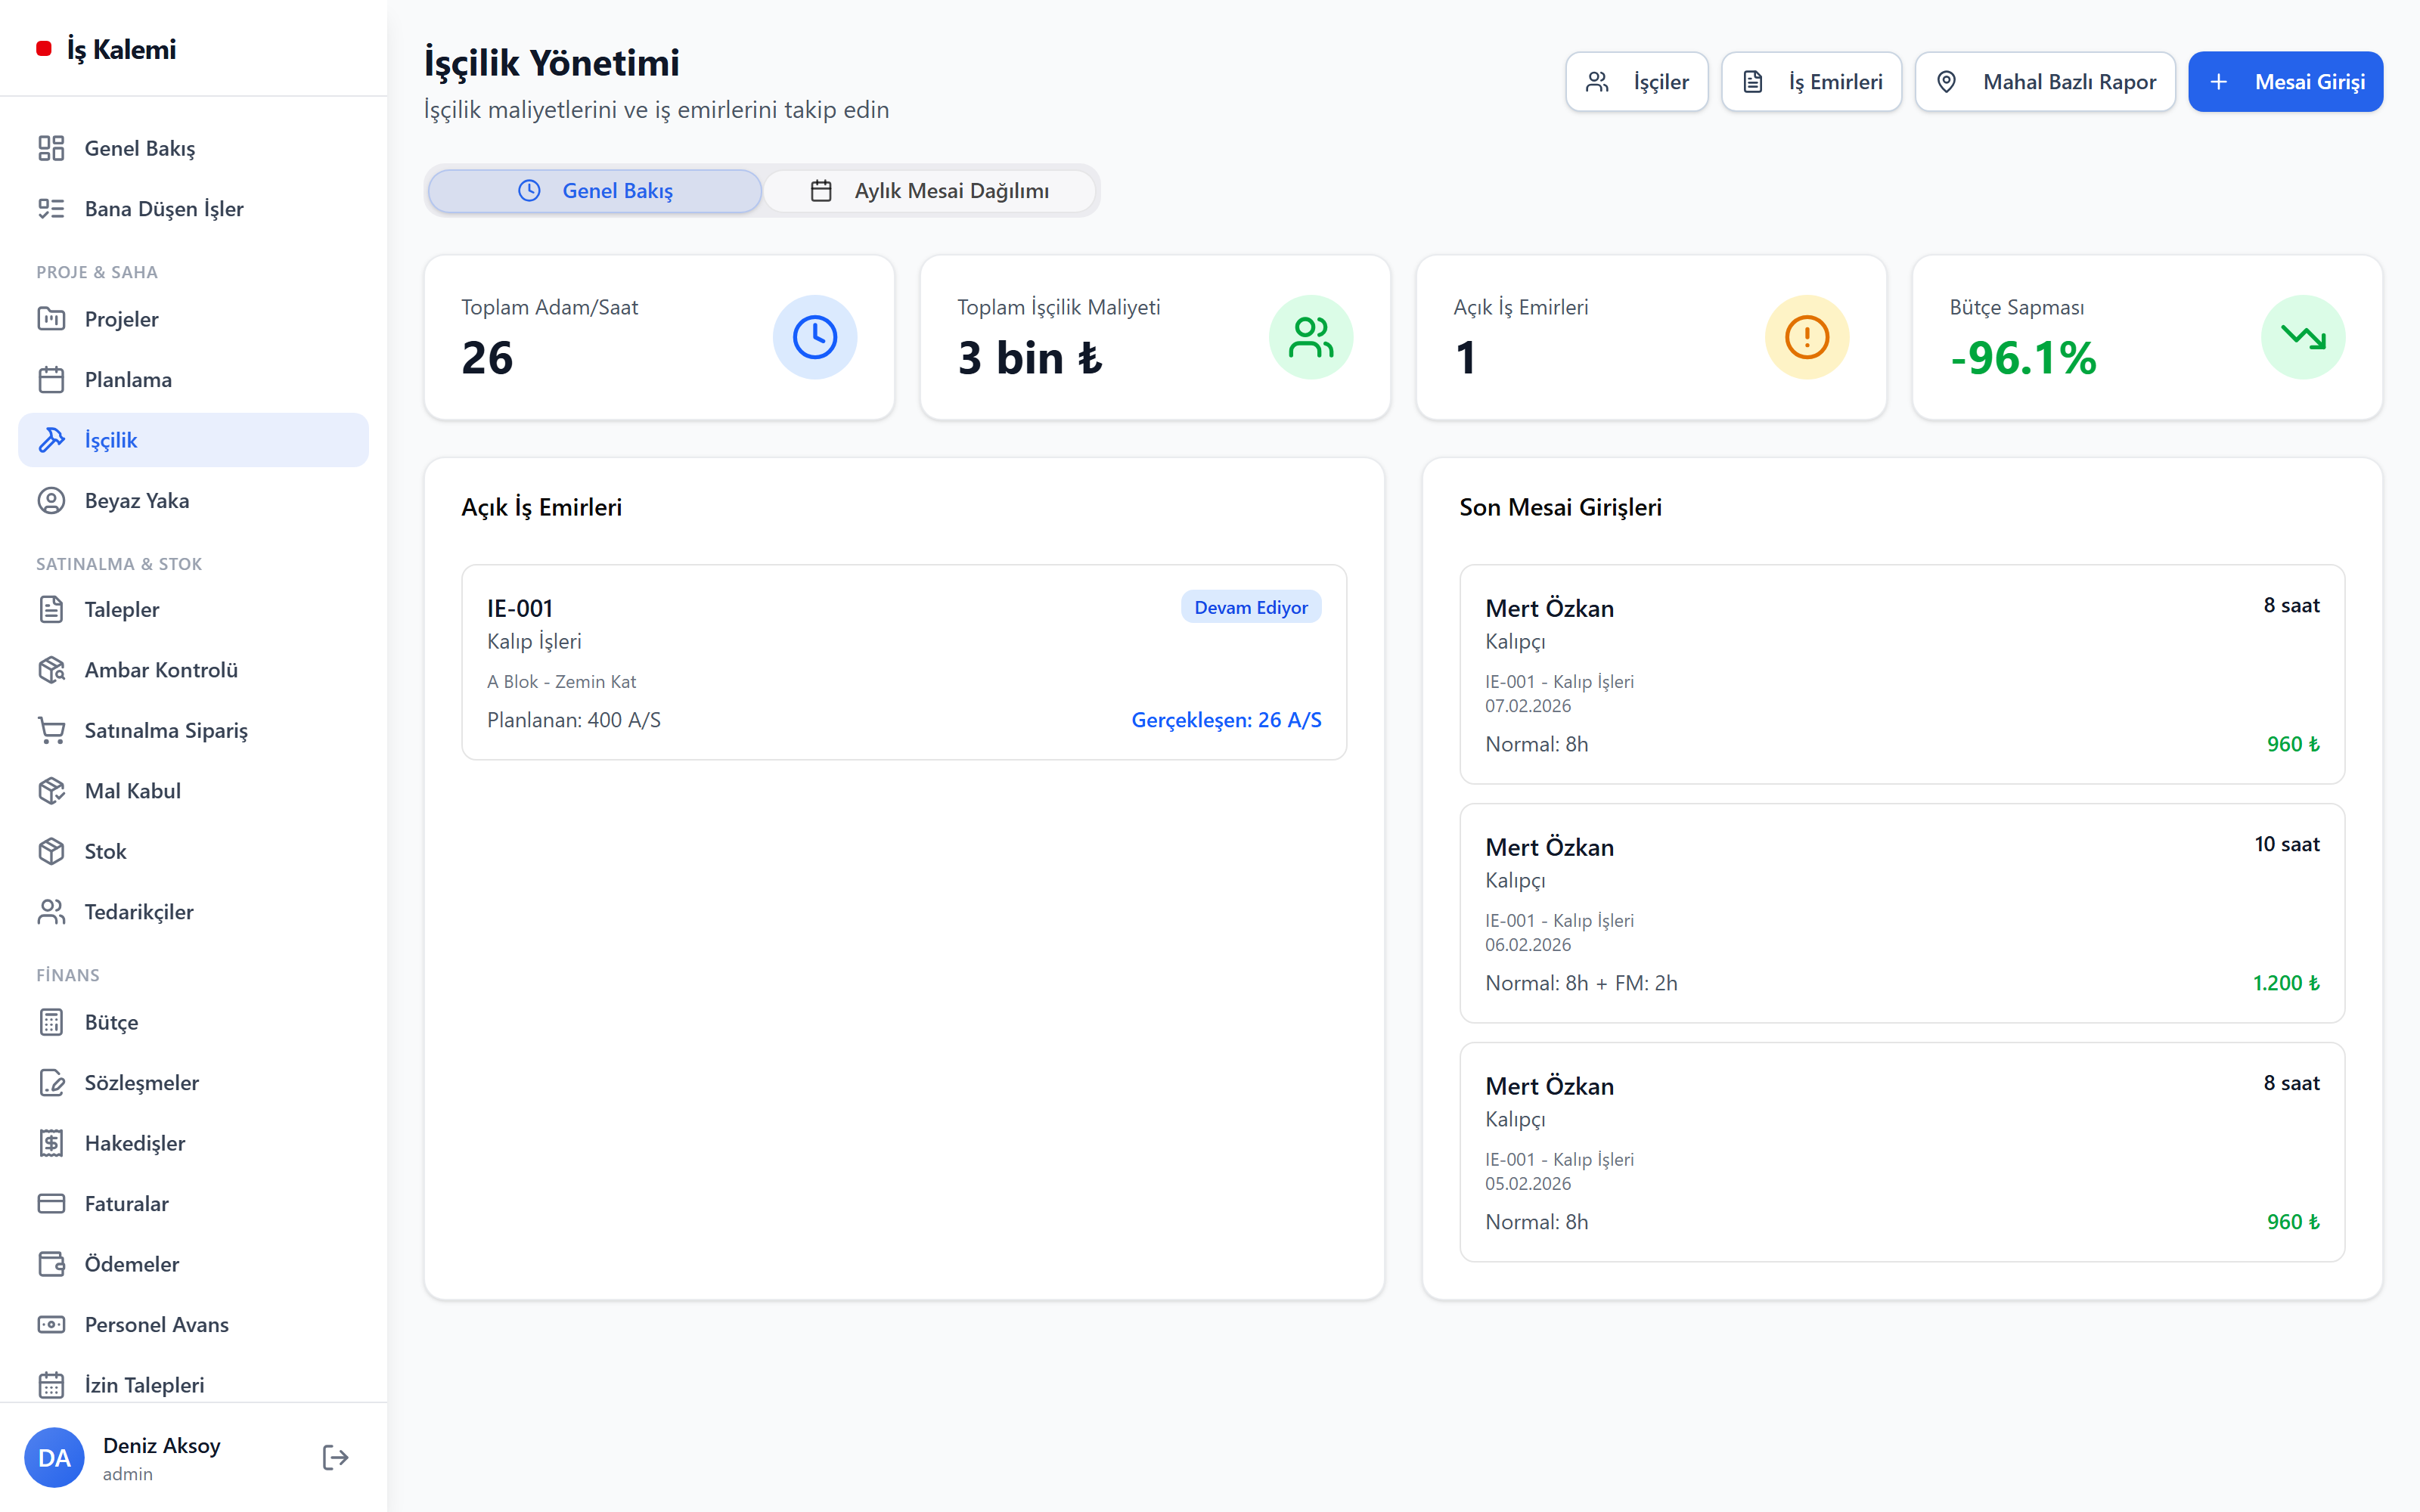This screenshot has height=1512, width=2420.
Task: Click the people icon in Toplam İşçilik Maliyeti card
Action: 1310,337
